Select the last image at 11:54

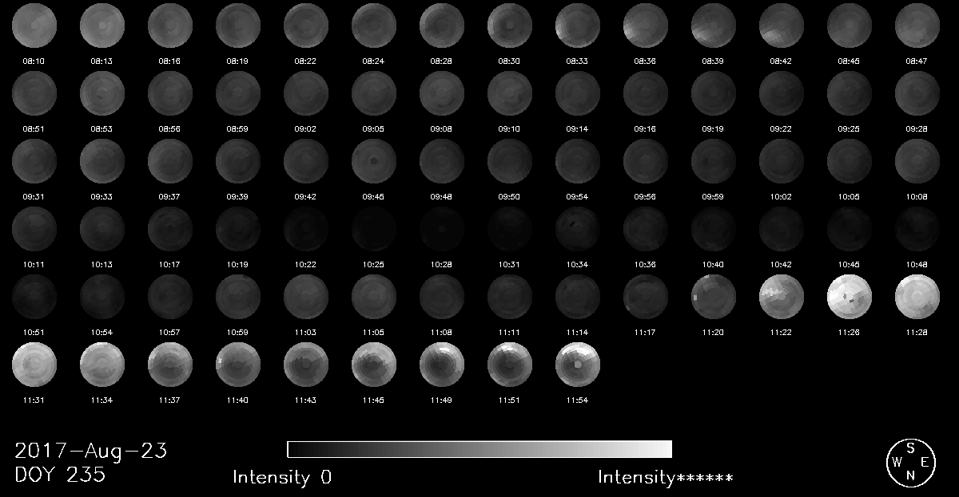pos(578,365)
